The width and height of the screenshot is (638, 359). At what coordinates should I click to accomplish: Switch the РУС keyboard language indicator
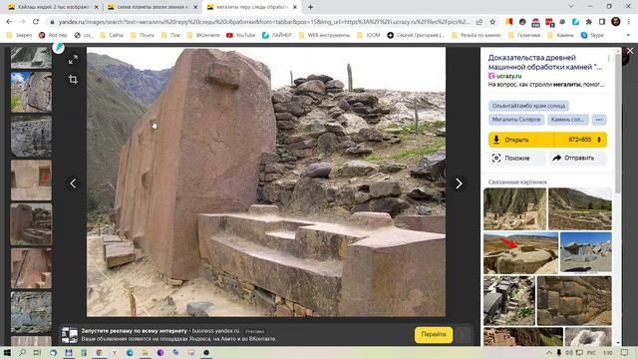pyautogui.click(x=591, y=352)
